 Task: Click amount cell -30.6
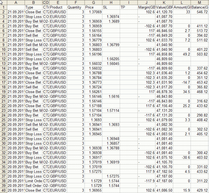pyautogui.click(x=182, y=158)
